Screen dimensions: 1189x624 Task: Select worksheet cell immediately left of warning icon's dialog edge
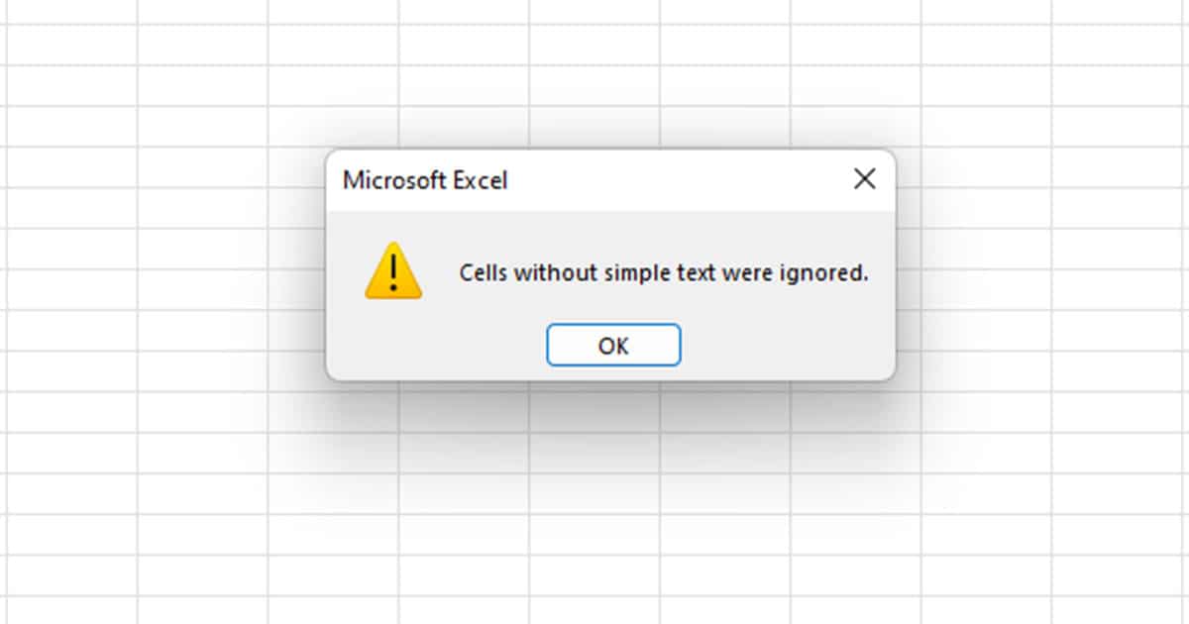click(x=295, y=289)
